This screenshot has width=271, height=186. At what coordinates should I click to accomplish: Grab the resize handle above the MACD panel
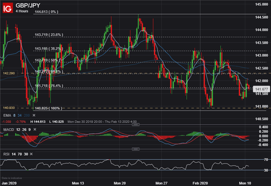135,124
